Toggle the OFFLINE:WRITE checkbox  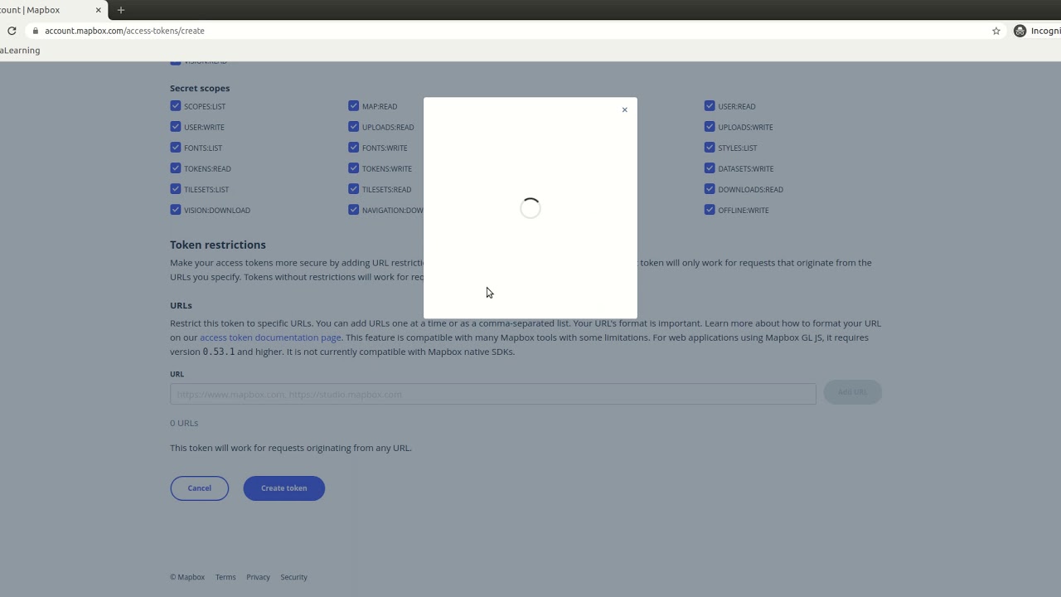710,210
